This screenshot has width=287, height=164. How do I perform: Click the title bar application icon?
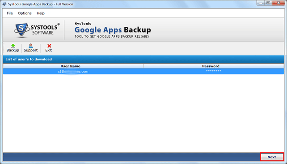(x=4, y=4)
